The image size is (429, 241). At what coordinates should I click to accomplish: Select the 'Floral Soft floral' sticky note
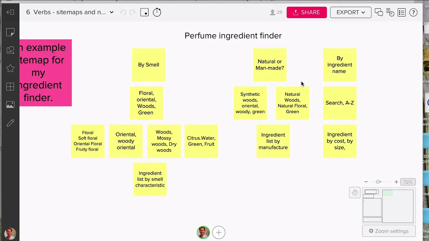87,141
